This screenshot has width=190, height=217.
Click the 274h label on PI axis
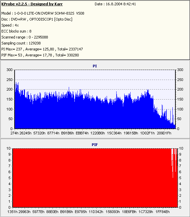coord(14,133)
